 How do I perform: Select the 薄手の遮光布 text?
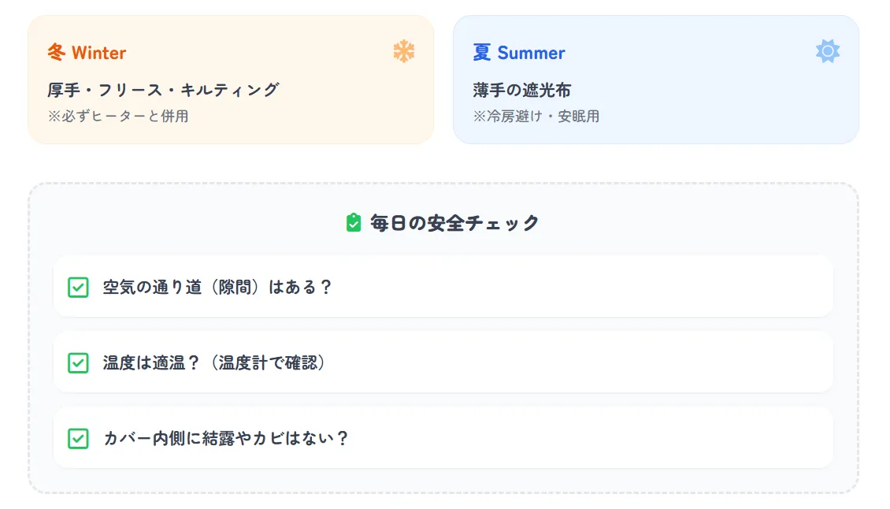(522, 90)
